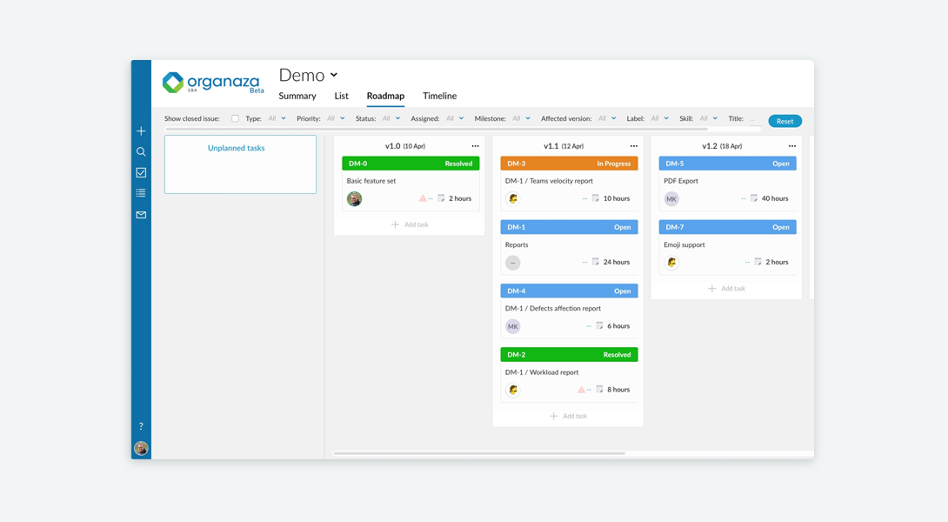Toggle the Show closed issue checkbox

(x=235, y=118)
